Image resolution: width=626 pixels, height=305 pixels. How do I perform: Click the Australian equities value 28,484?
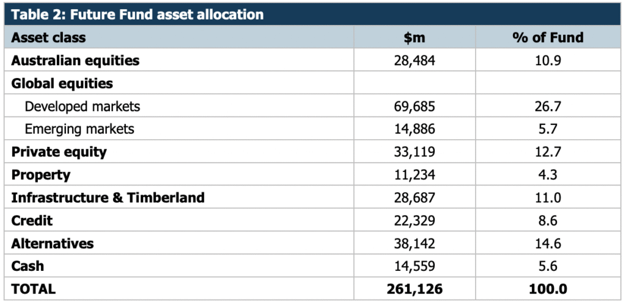[x=414, y=60]
